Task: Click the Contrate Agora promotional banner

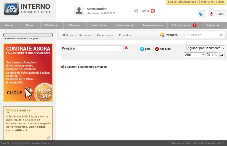Action: pyautogui.click(x=28, y=73)
